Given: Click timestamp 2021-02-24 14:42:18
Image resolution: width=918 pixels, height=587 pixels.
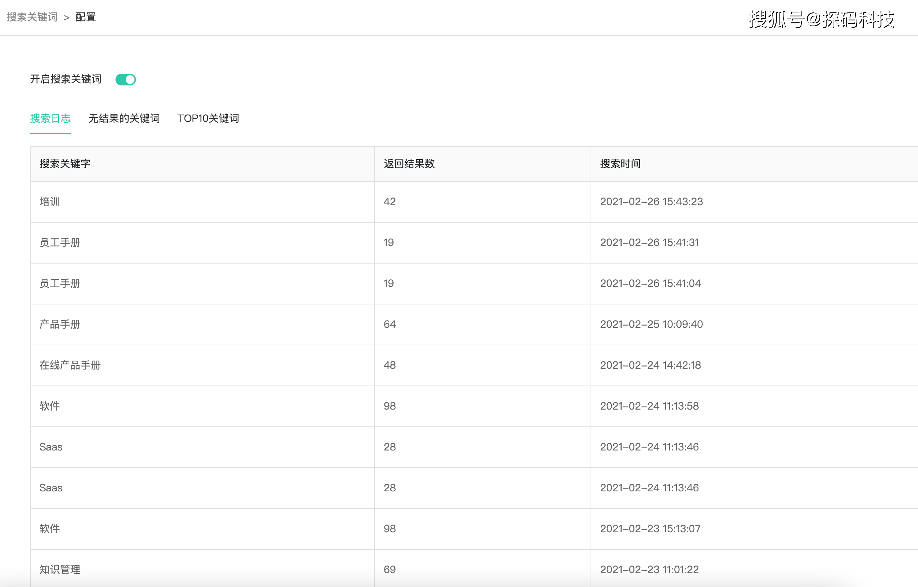Looking at the screenshot, I should point(650,365).
